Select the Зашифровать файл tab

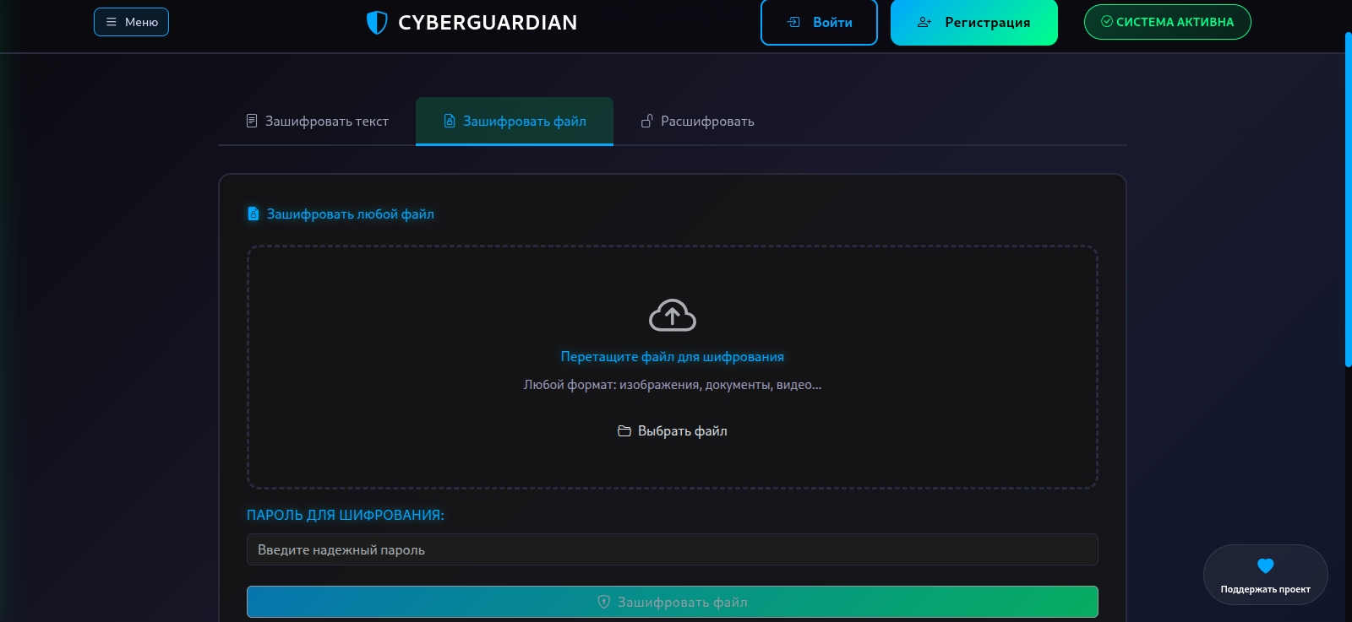point(515,122)
